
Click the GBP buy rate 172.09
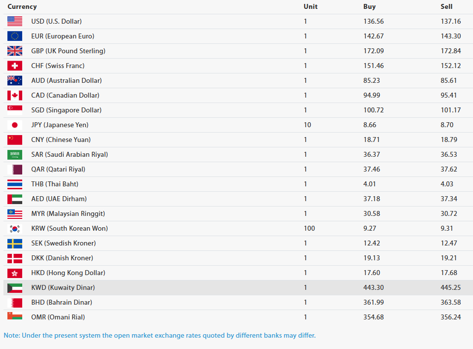[x=373, y=51]
